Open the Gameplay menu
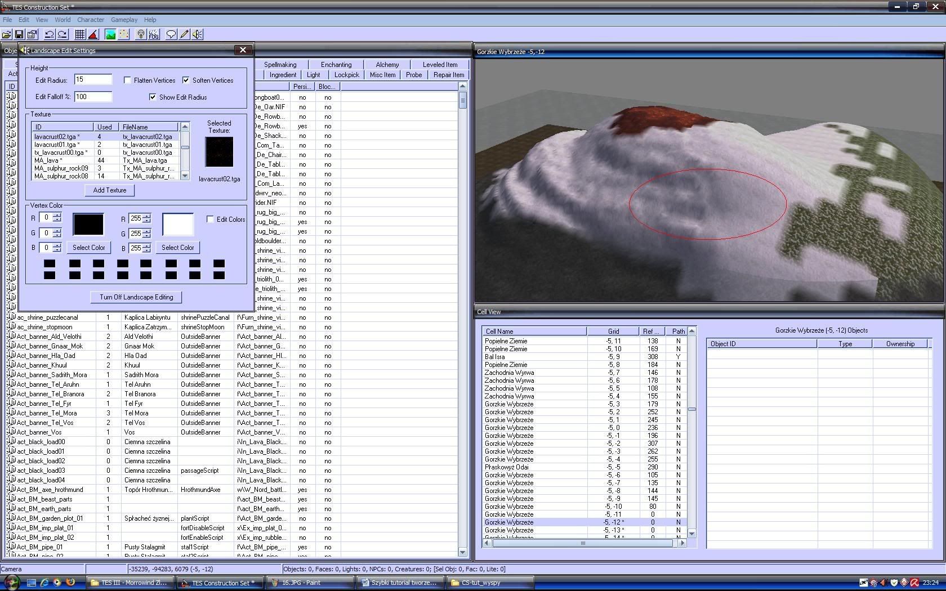Viewport: 946px width, 591px height. 124,20
